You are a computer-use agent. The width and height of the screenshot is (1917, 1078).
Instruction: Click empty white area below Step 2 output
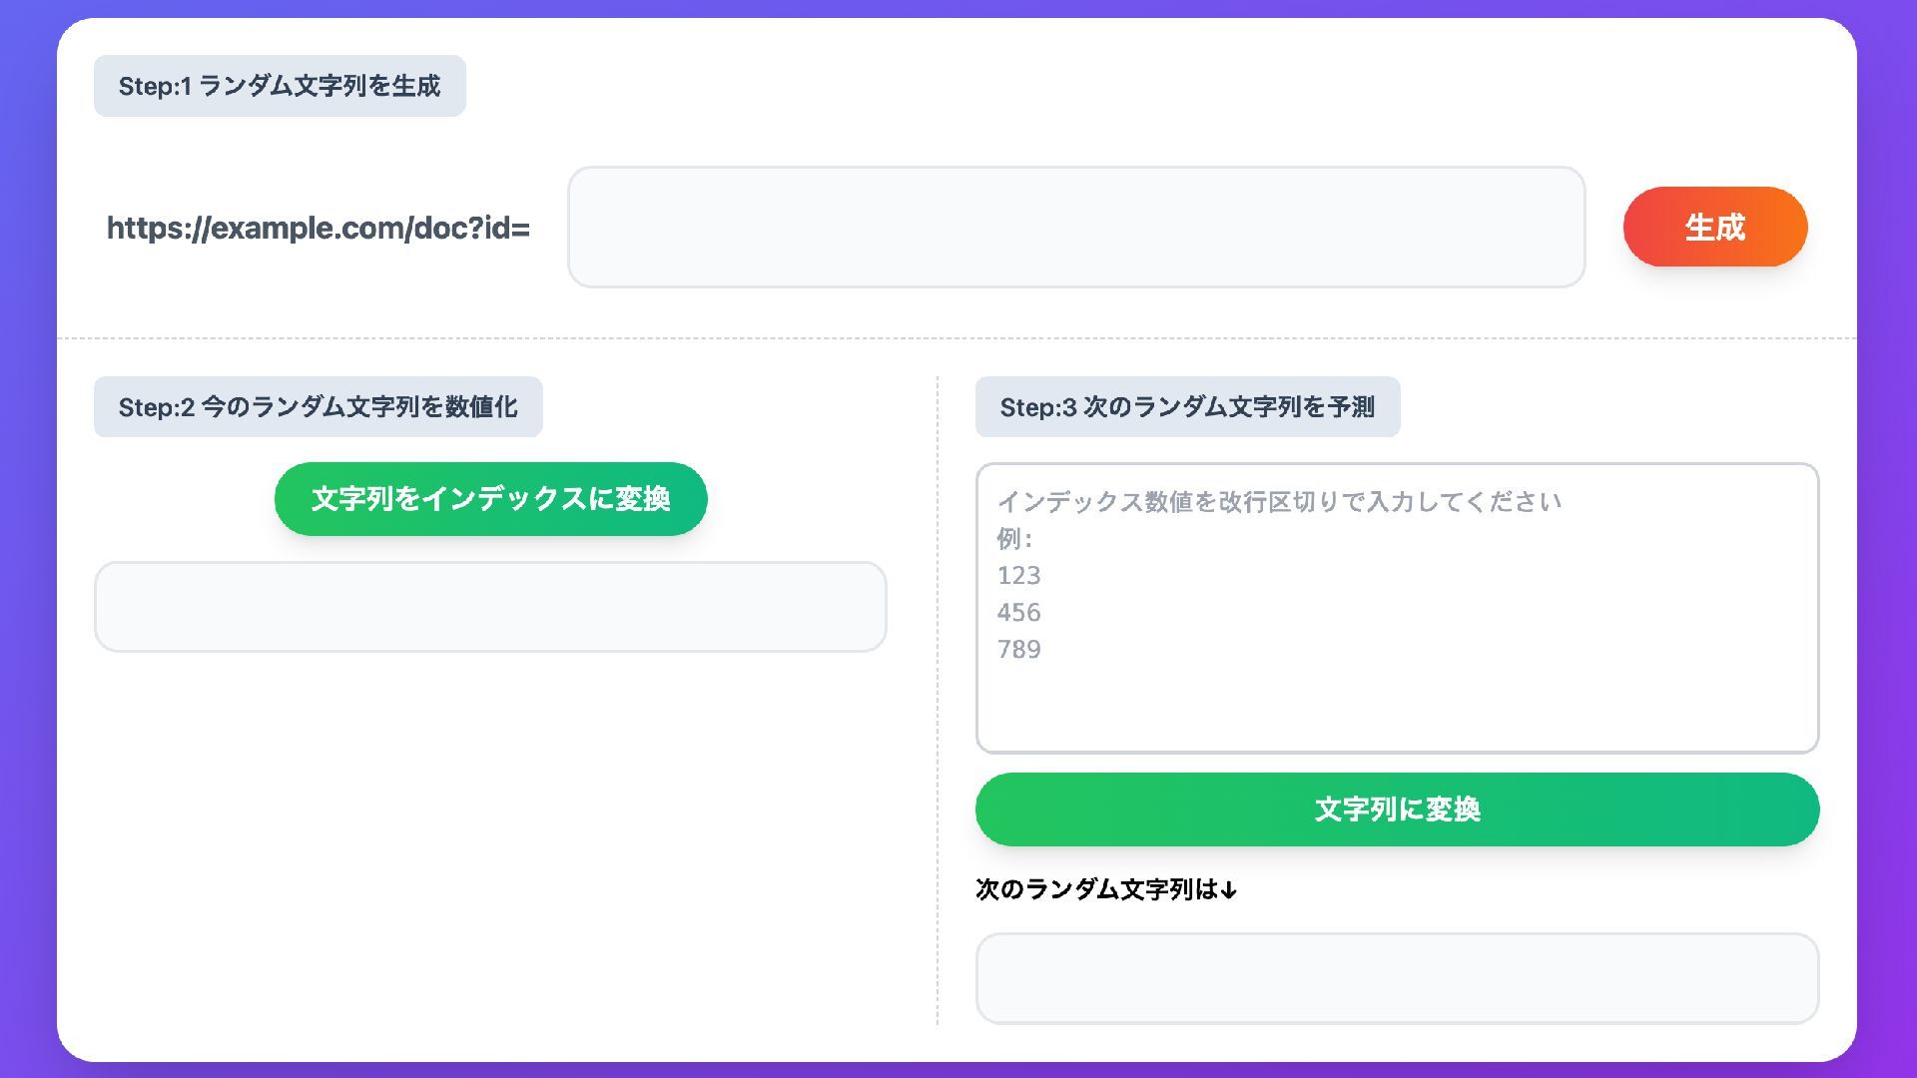(x=489, y=848)
